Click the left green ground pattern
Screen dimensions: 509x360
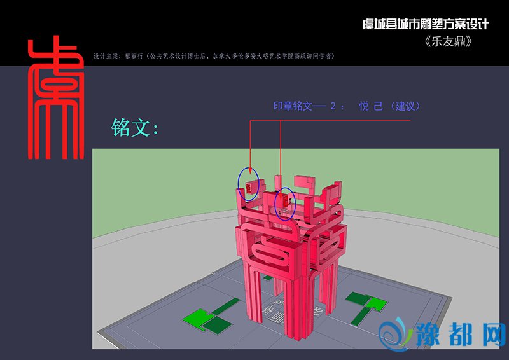[x=207, y=318]
